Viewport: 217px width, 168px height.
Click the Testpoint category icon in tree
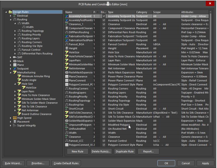click(x=15, y=69)
